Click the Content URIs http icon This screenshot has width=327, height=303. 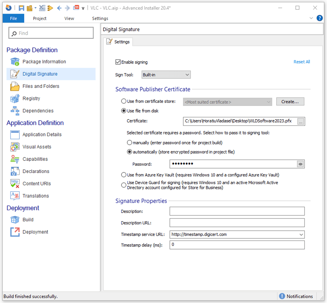[x=15, y=184]
